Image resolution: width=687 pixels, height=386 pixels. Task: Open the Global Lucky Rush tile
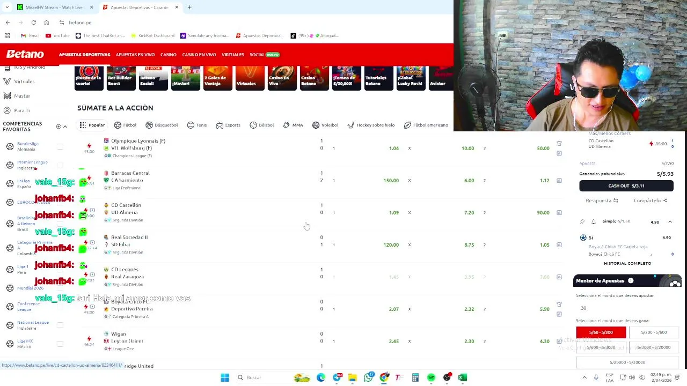(411, 77)
